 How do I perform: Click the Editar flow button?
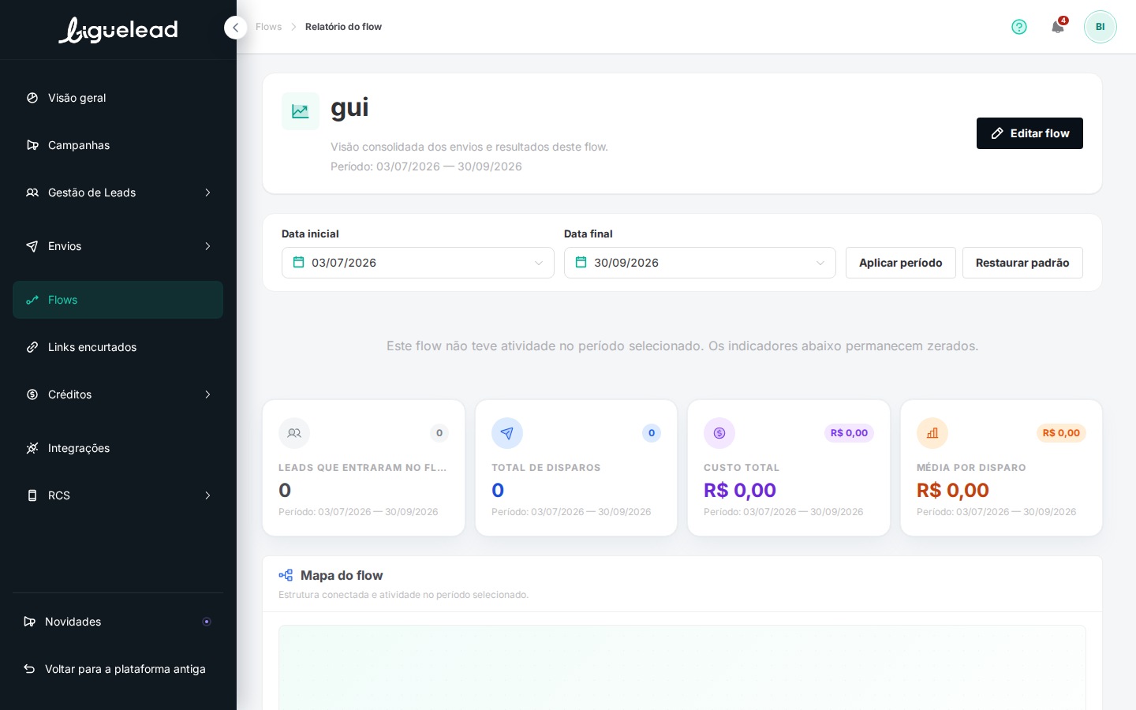pos(1029,133)
